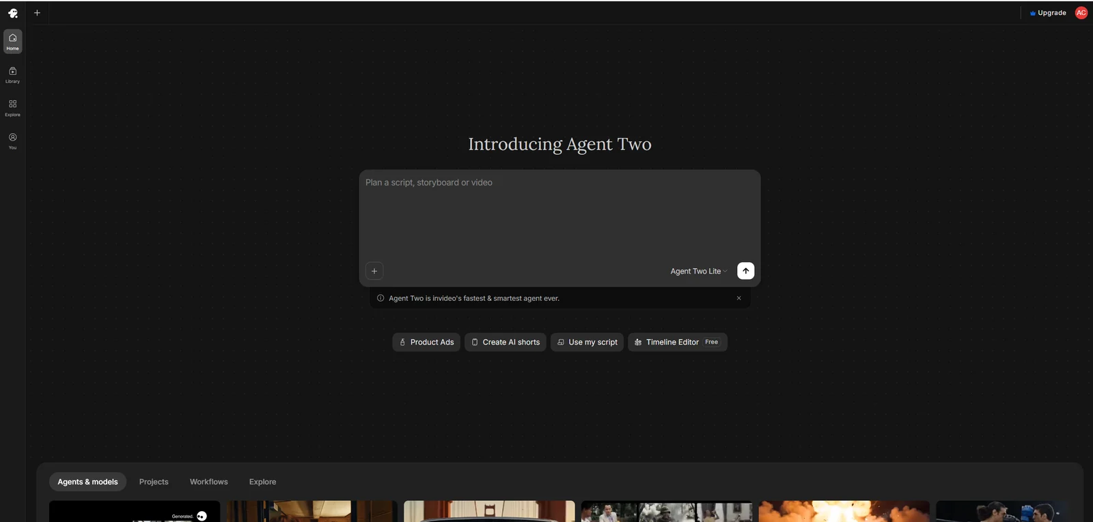Switch to the Agents & models tab
Image resolution: width=1093 pixels, height=522 pixels.
[87, 482]
